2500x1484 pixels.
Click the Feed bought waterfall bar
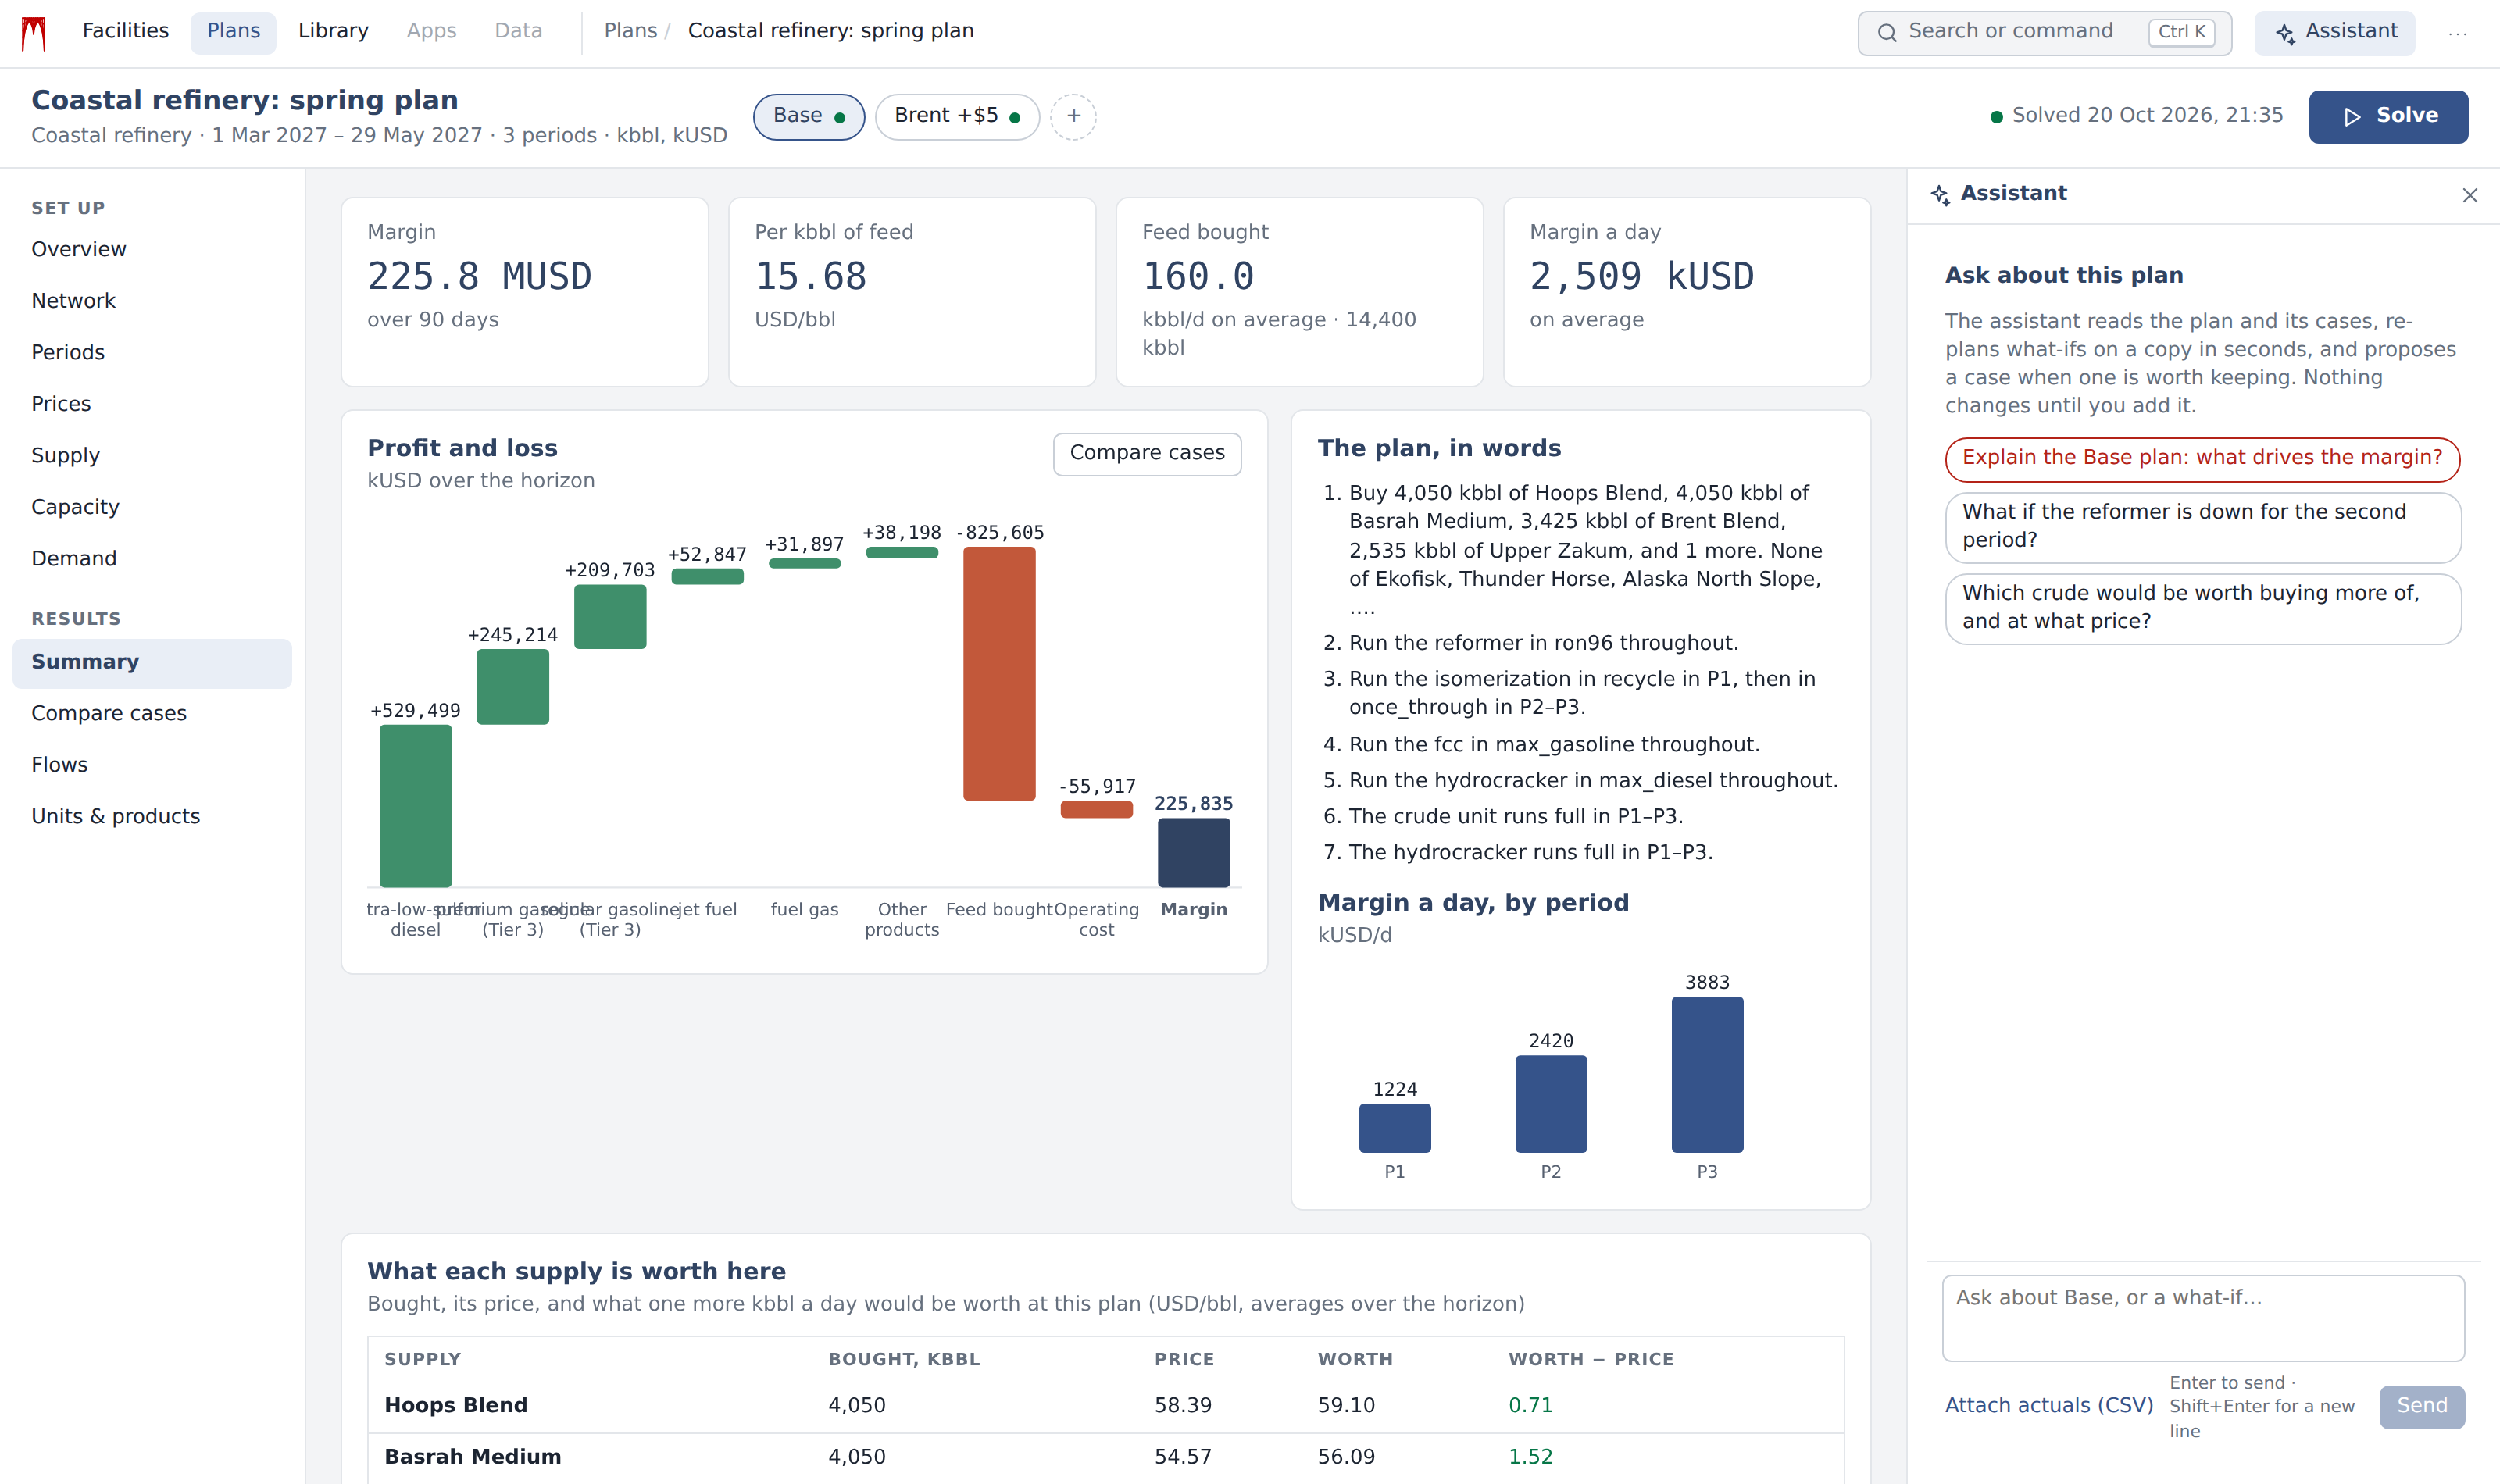999,673
